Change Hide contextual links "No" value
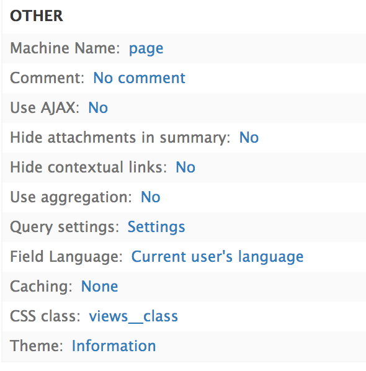This screenshot has width=366, height=371. click(x=185, y=168)
